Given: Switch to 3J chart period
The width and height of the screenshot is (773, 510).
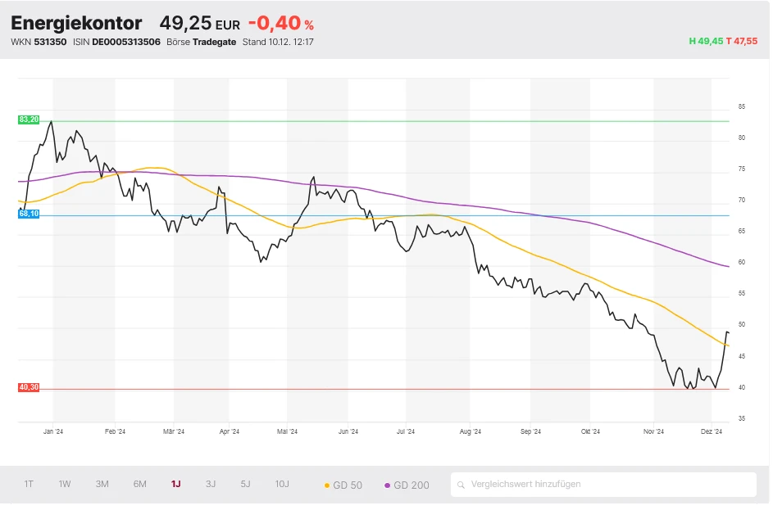Looking at the screenshot, I should (x=211, y=484).
